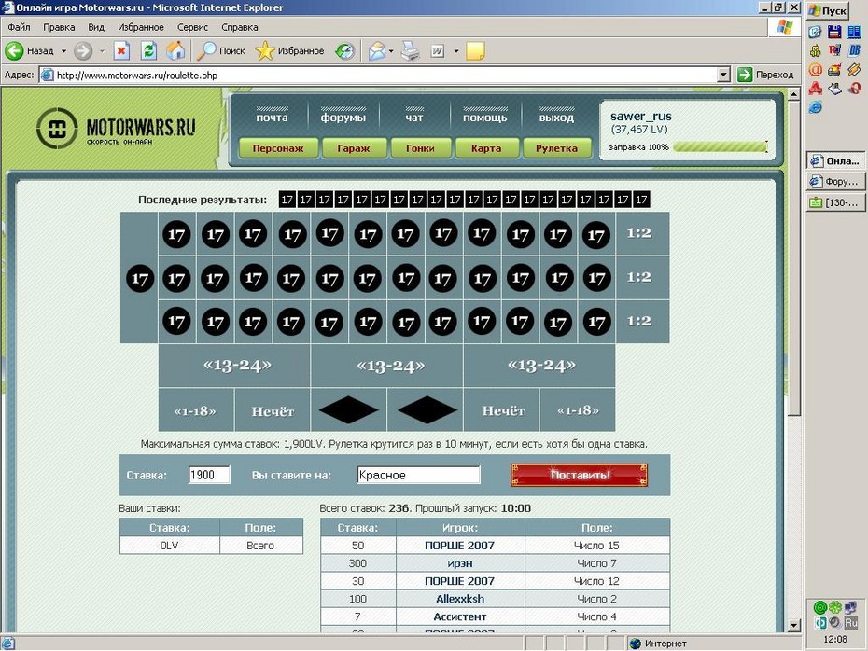This screenshot has width=868, height=651.
Task: Switch to the Гараж tab
Action: tap(354, 148)
